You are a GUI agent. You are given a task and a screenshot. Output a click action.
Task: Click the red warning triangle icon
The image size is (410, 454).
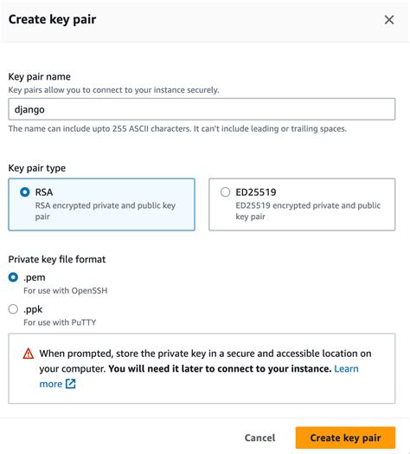click(x=29, y=353)
